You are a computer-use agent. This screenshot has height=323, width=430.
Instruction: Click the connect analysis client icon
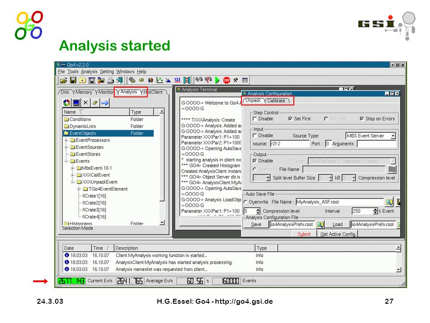click(199, 80)
